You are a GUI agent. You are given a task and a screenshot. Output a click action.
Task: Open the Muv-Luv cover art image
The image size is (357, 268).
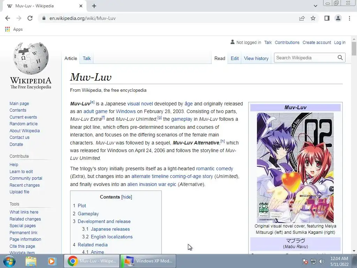pos(295,167)
